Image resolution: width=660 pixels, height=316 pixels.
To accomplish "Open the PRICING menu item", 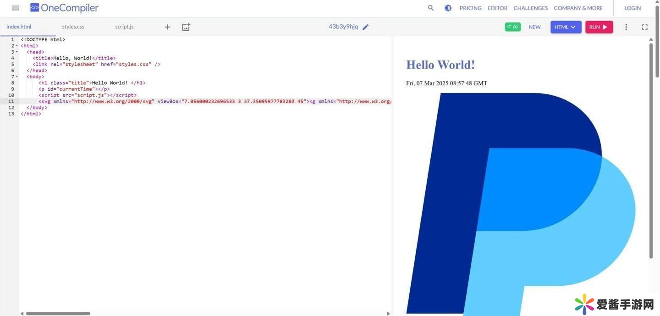I will tap(470, 8).
